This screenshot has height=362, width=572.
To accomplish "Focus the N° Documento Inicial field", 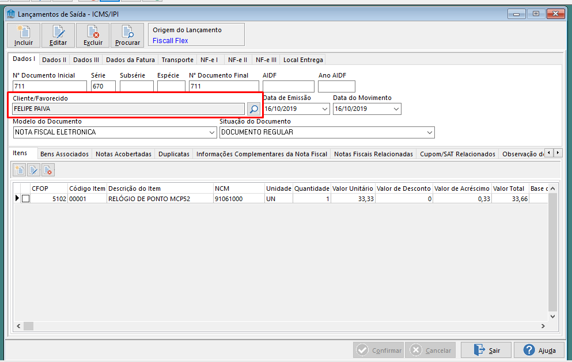I will click(50, 86).
